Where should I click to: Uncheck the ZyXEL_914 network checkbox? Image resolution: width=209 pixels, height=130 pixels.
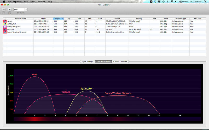click(x=5, y=24)
